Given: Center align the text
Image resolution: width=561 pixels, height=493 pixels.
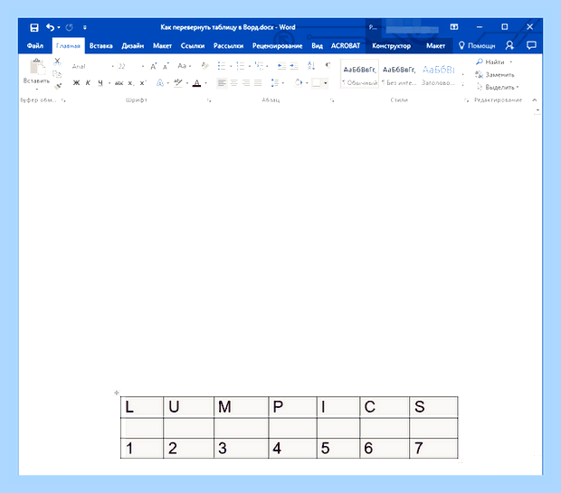Looking at the screenshot, I should 234,83.
